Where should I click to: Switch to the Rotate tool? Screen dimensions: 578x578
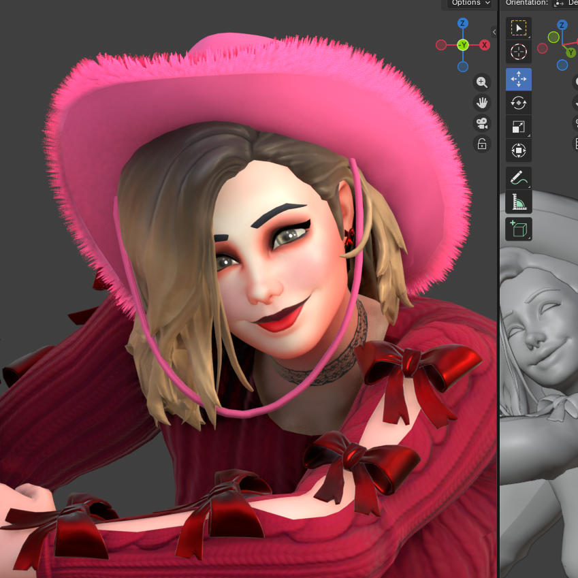pos(518,103)
